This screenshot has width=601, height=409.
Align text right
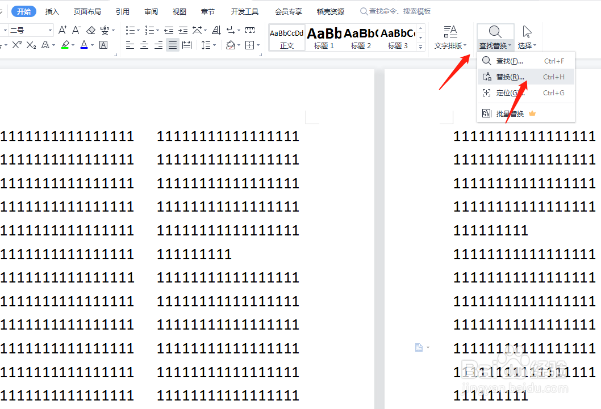[x=158, y=45]
